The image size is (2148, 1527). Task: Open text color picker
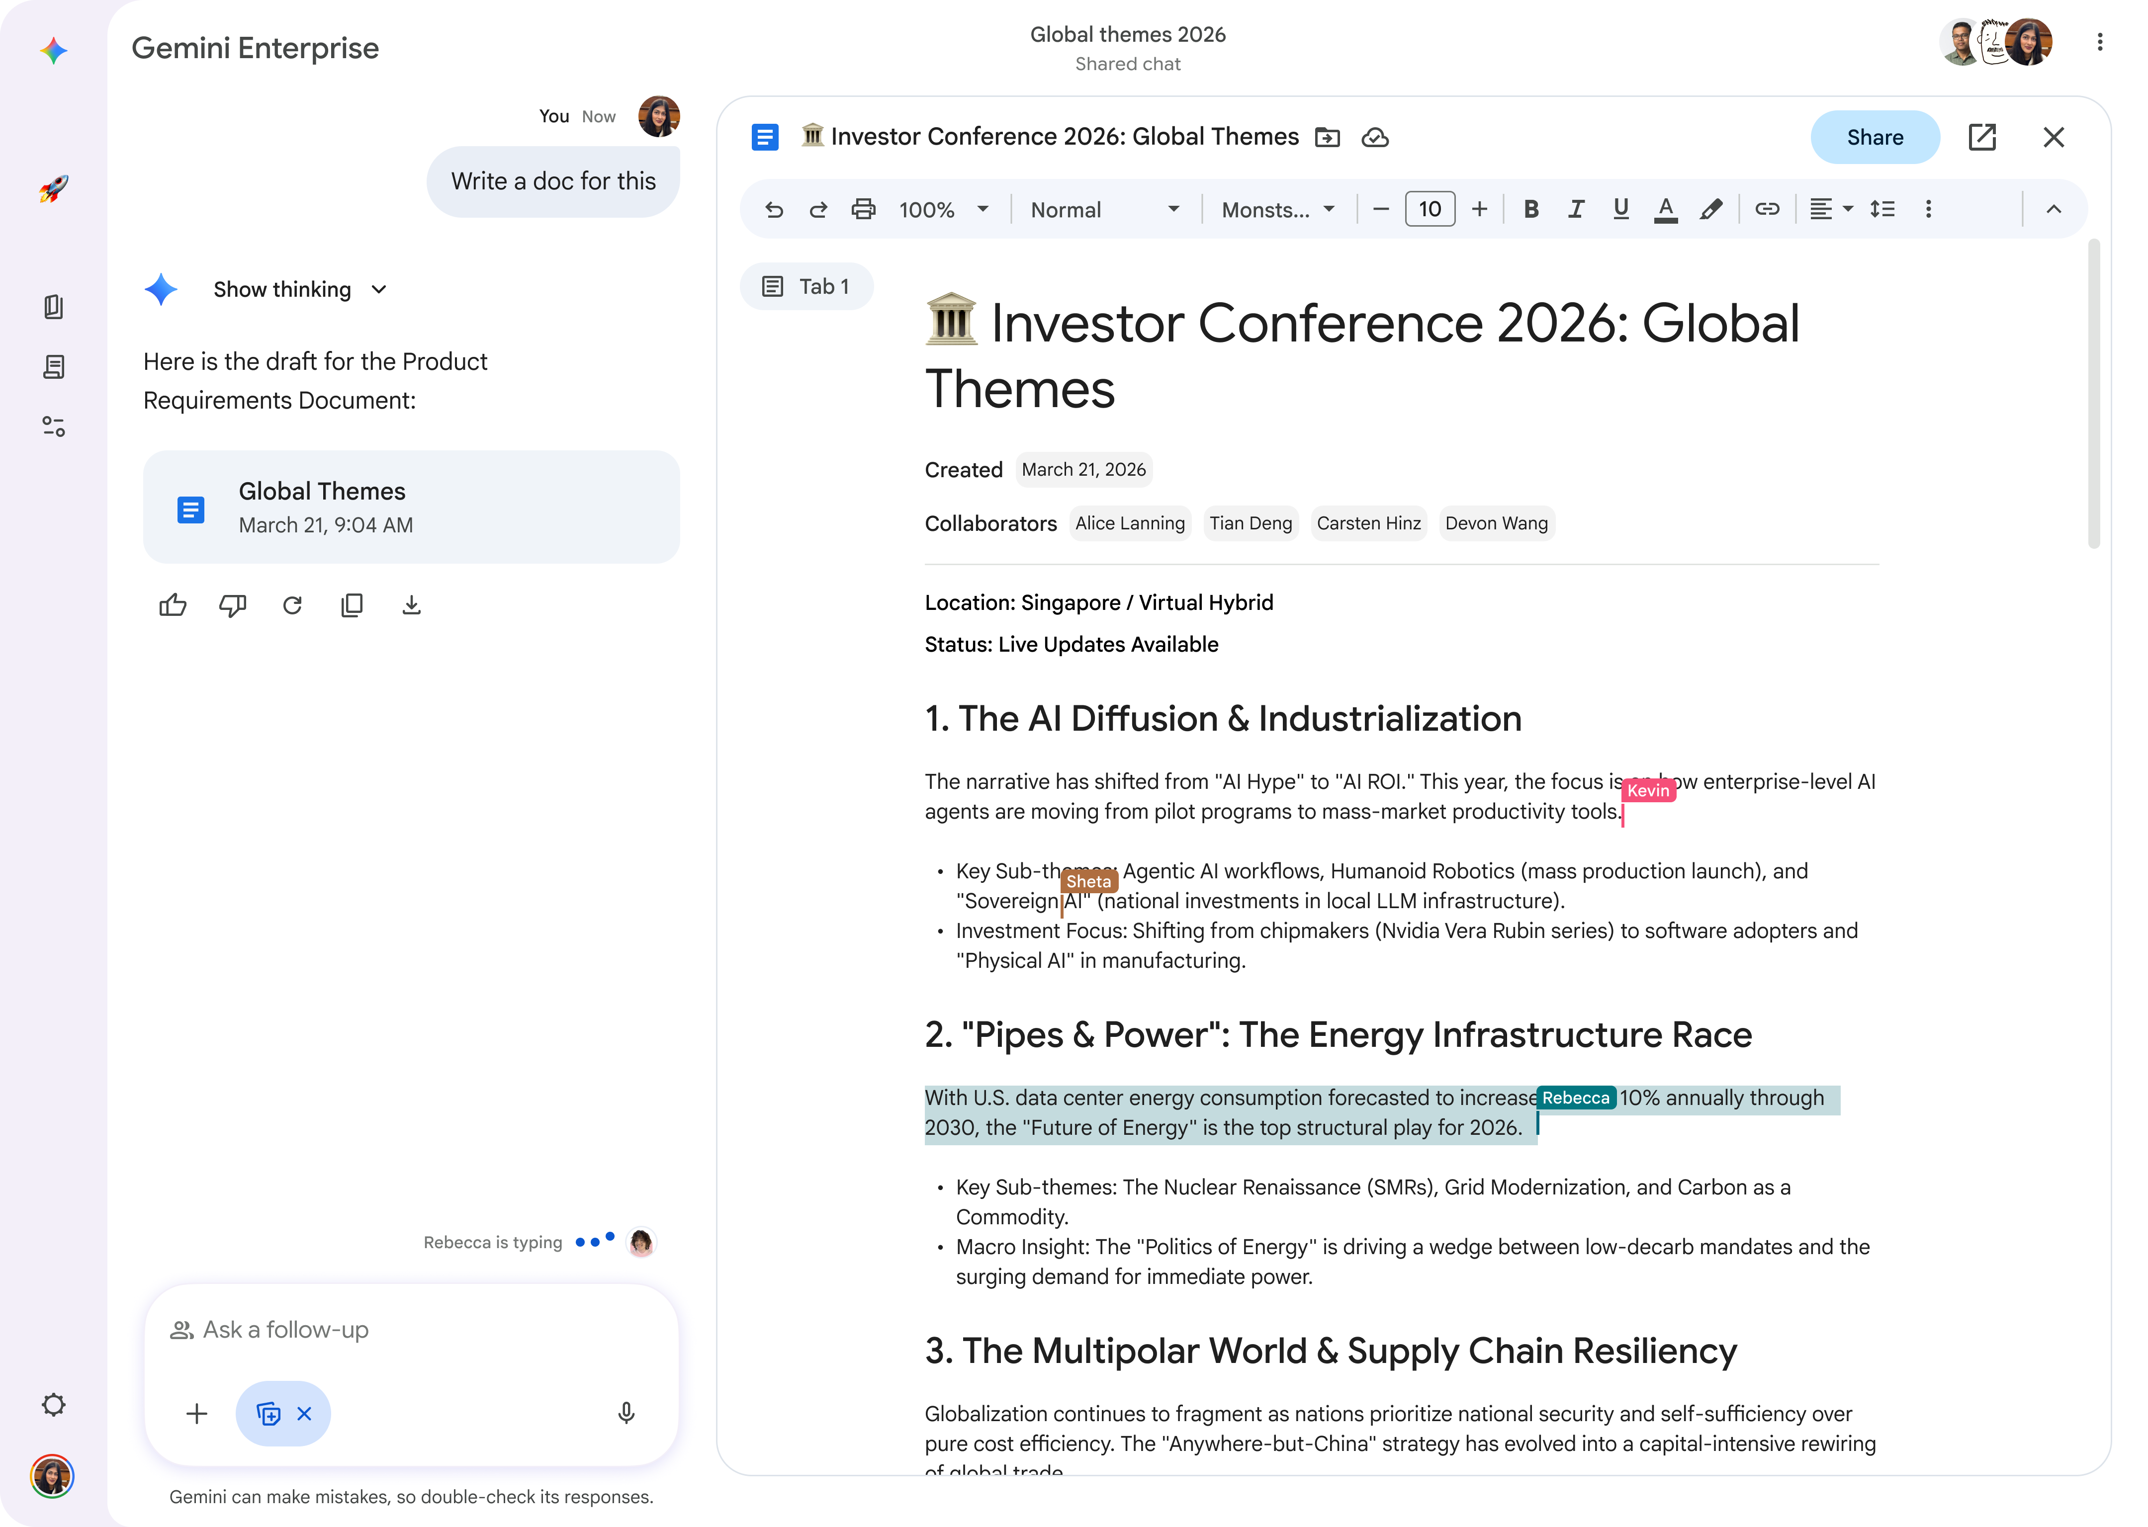(x=1666, y=209)
